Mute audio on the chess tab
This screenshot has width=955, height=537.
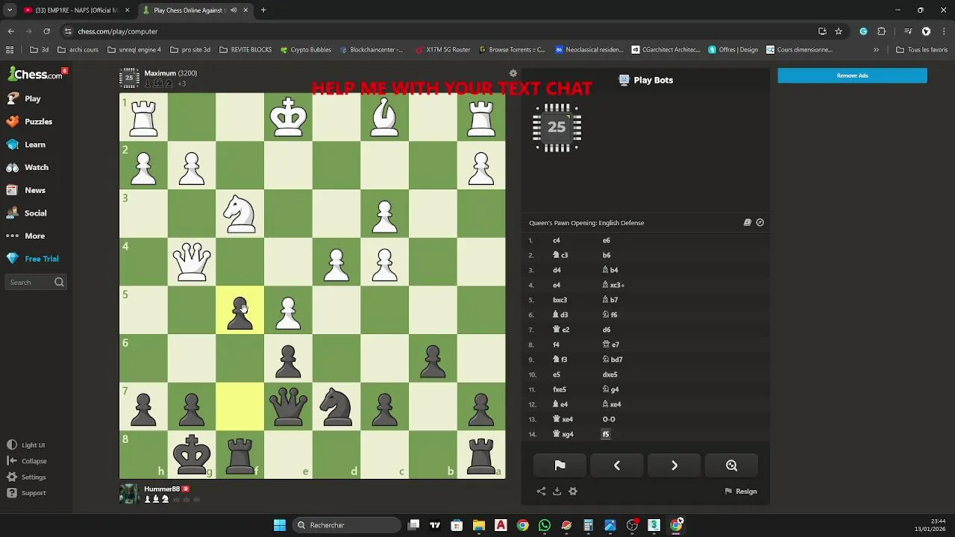(234, 10)
